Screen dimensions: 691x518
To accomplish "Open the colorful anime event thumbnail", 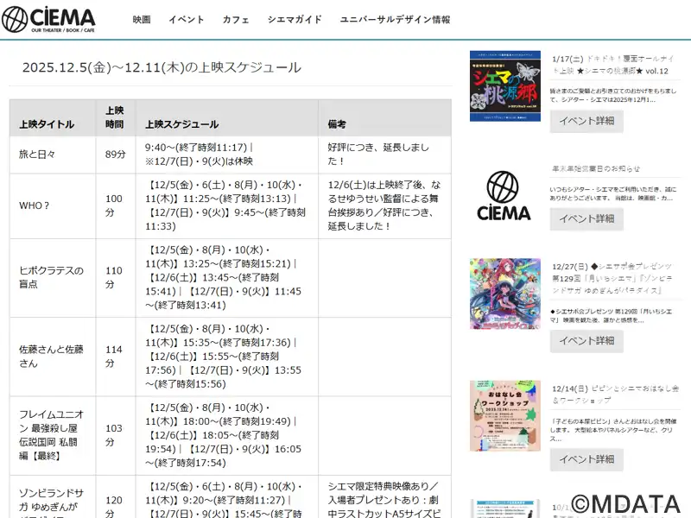I will (504, 294).
